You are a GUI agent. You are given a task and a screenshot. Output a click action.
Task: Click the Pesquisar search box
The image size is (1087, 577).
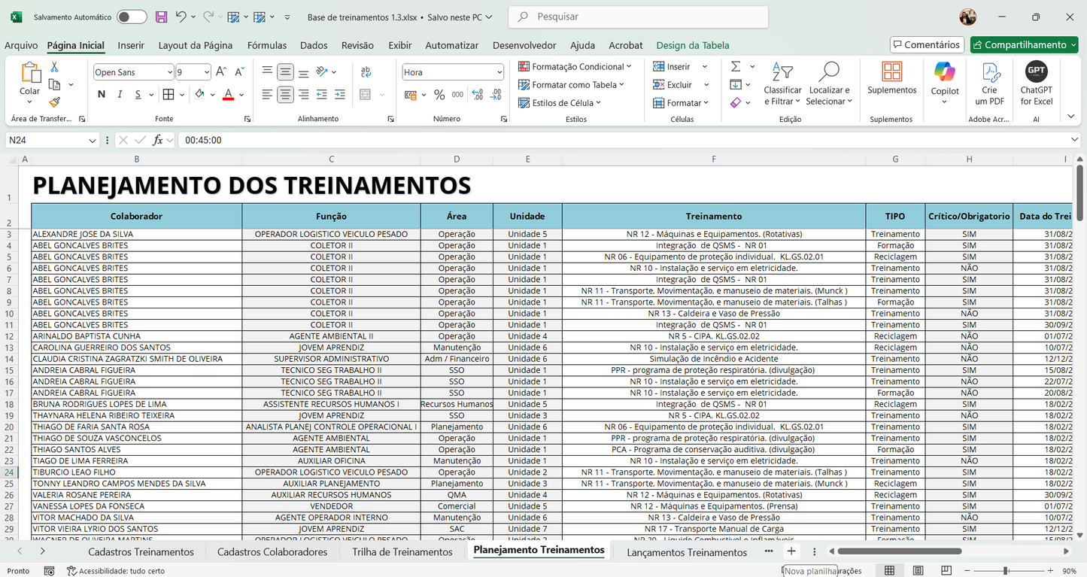pos(638,17)
